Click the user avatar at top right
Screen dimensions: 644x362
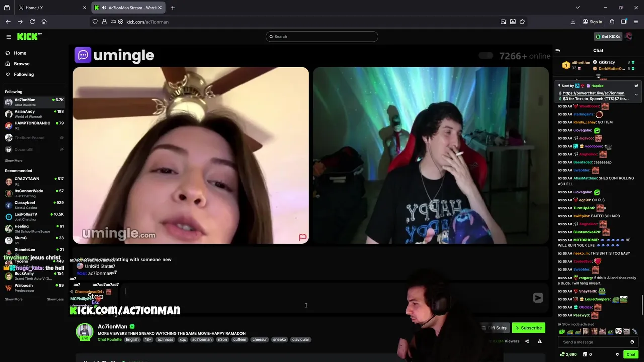click(629, 36)
